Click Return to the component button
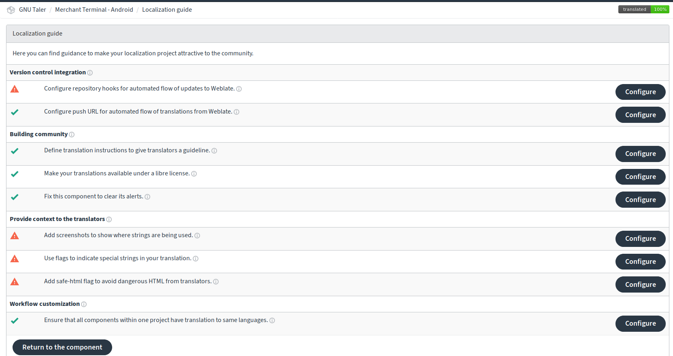 pyautogui.click(x=62, y=347)
